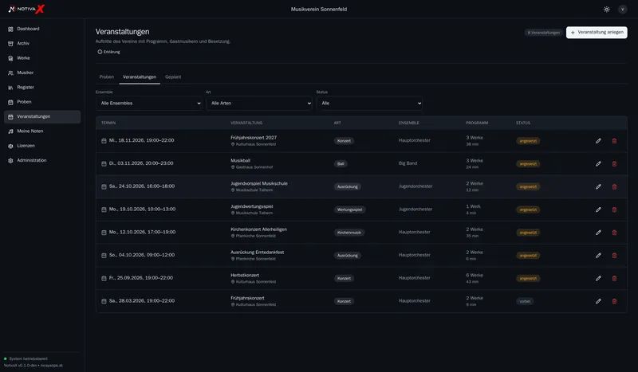The image size is (638, 372).
Task: Click date So., 04.10.2026, 09:00–12:00
Action: pyautogui.click(x=142, y=255)
